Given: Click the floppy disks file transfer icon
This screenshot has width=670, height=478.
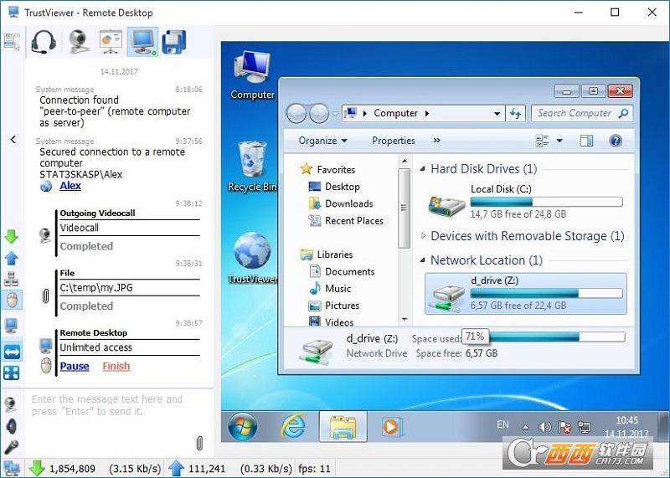Looking at the screenshot, I should click(x=174, y=42).
